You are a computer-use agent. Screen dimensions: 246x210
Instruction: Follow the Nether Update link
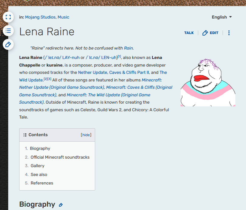pos(92,72)
